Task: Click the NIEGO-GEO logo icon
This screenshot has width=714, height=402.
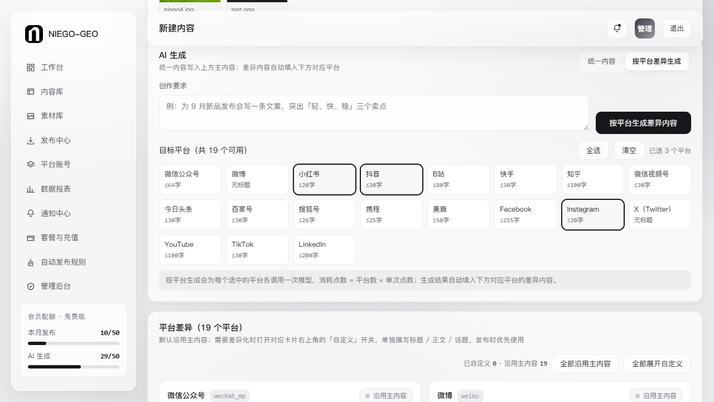Action: (34, 34)
